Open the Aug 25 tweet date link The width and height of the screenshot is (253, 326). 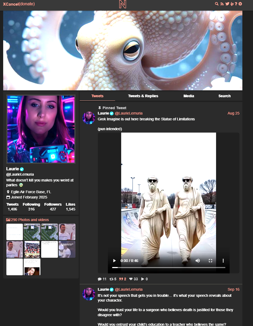pyautogui.click(x=233, y=113)
